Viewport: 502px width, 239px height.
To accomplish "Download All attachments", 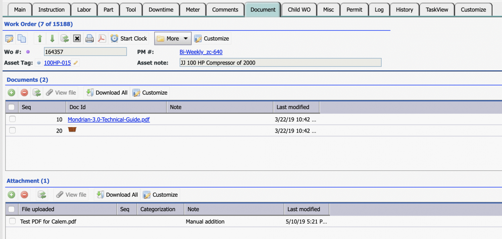I will [x=117, y=195].
